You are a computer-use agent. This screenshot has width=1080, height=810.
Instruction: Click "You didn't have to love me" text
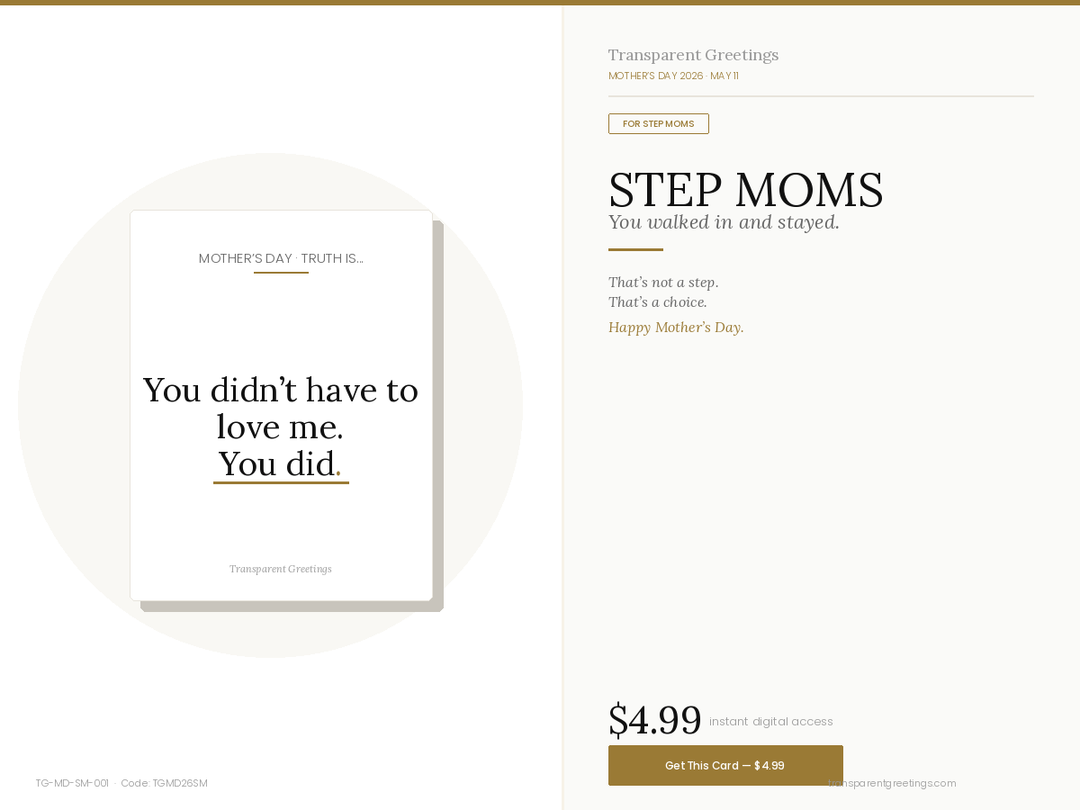tap(281, 407)
